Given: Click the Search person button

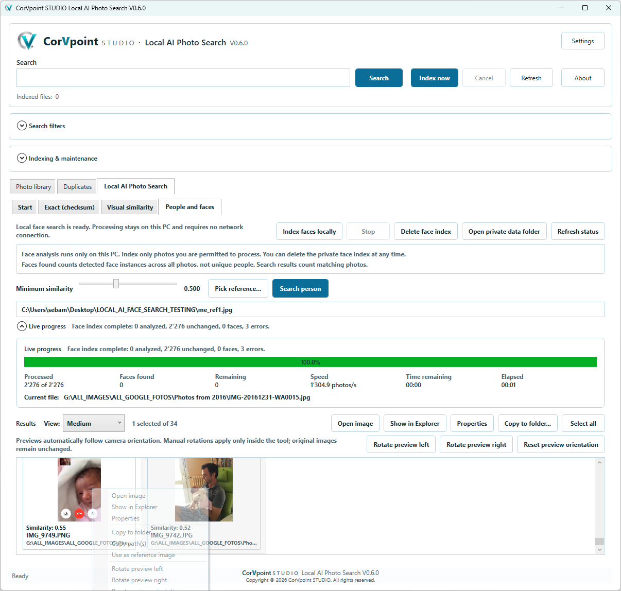Looking at the screenshot, I should 300,288.
